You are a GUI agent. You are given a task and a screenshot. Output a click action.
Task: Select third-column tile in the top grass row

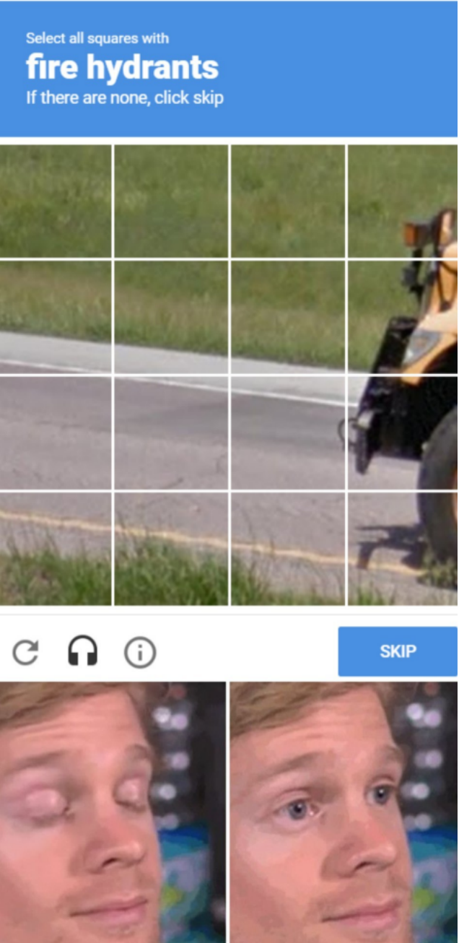(x=288, y=201)
